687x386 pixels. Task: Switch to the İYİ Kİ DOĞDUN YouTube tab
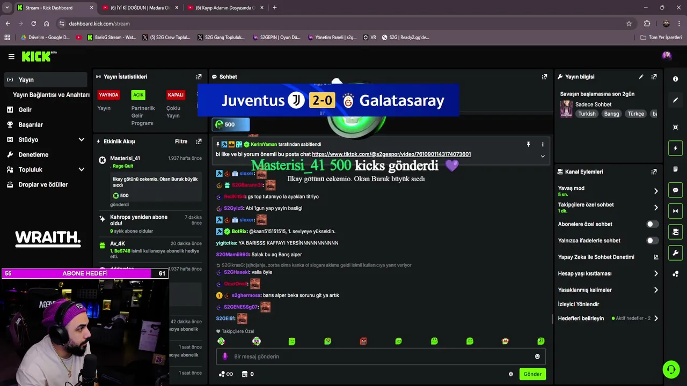(140, 8)
